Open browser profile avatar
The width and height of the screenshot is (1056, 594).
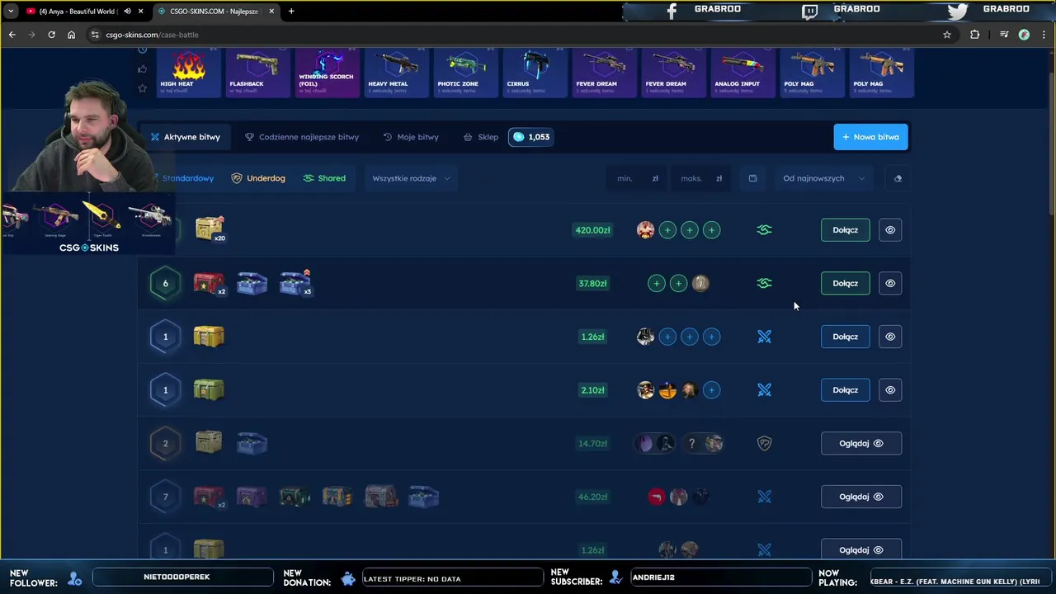point(1024,35)
